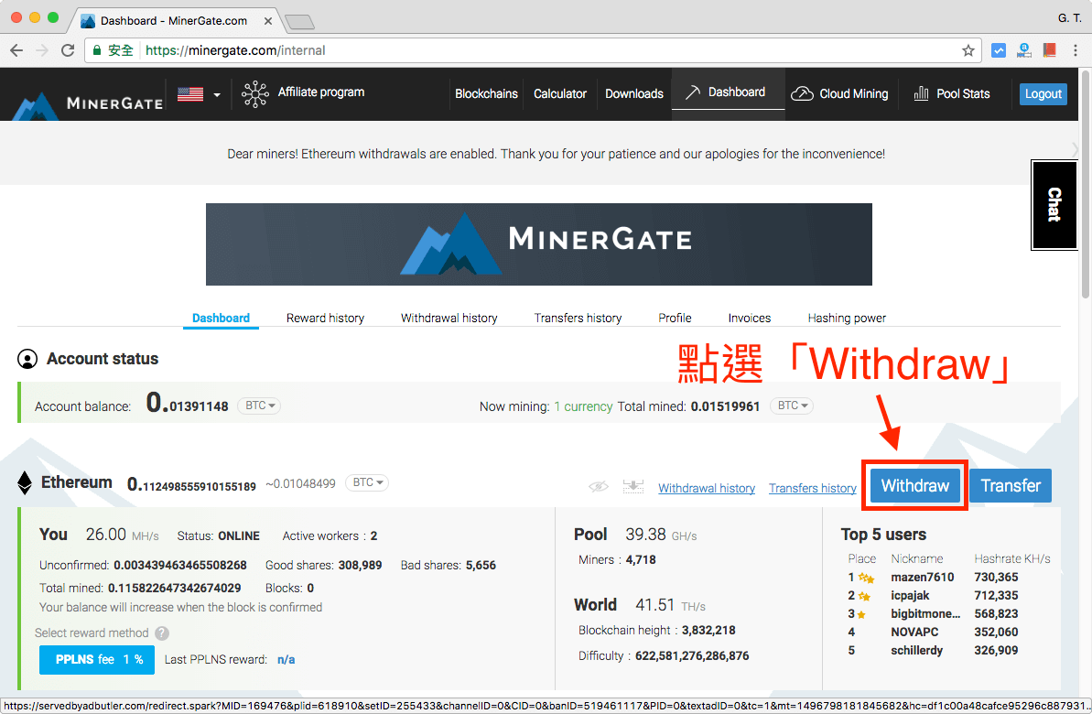1092x714 pixels.
Task: Select the Cloud Mining cloud icon
Action: (803, 93)
